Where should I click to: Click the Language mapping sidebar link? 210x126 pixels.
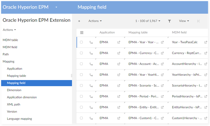click(19, 119)
